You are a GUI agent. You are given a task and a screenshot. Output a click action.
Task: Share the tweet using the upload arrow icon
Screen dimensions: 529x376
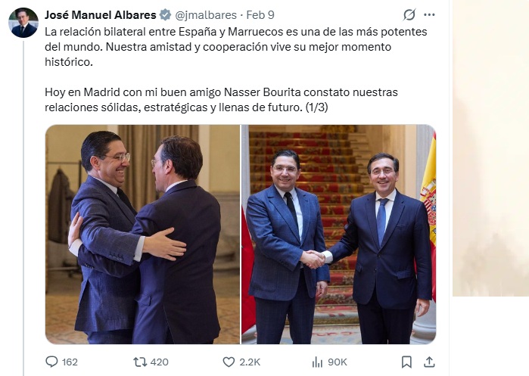click(429, 362)
